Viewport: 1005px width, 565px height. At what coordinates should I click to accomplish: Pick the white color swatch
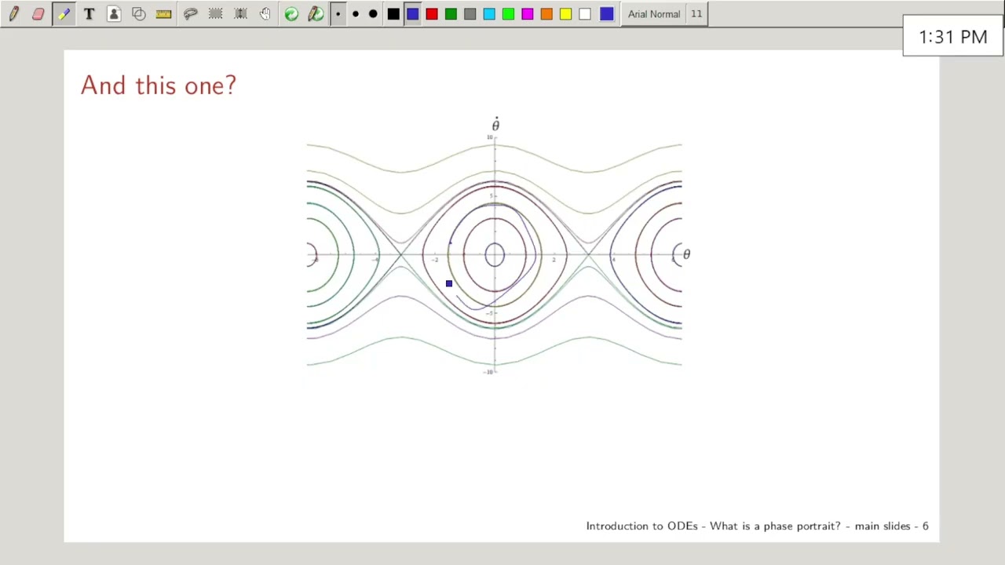click(585, 14)
